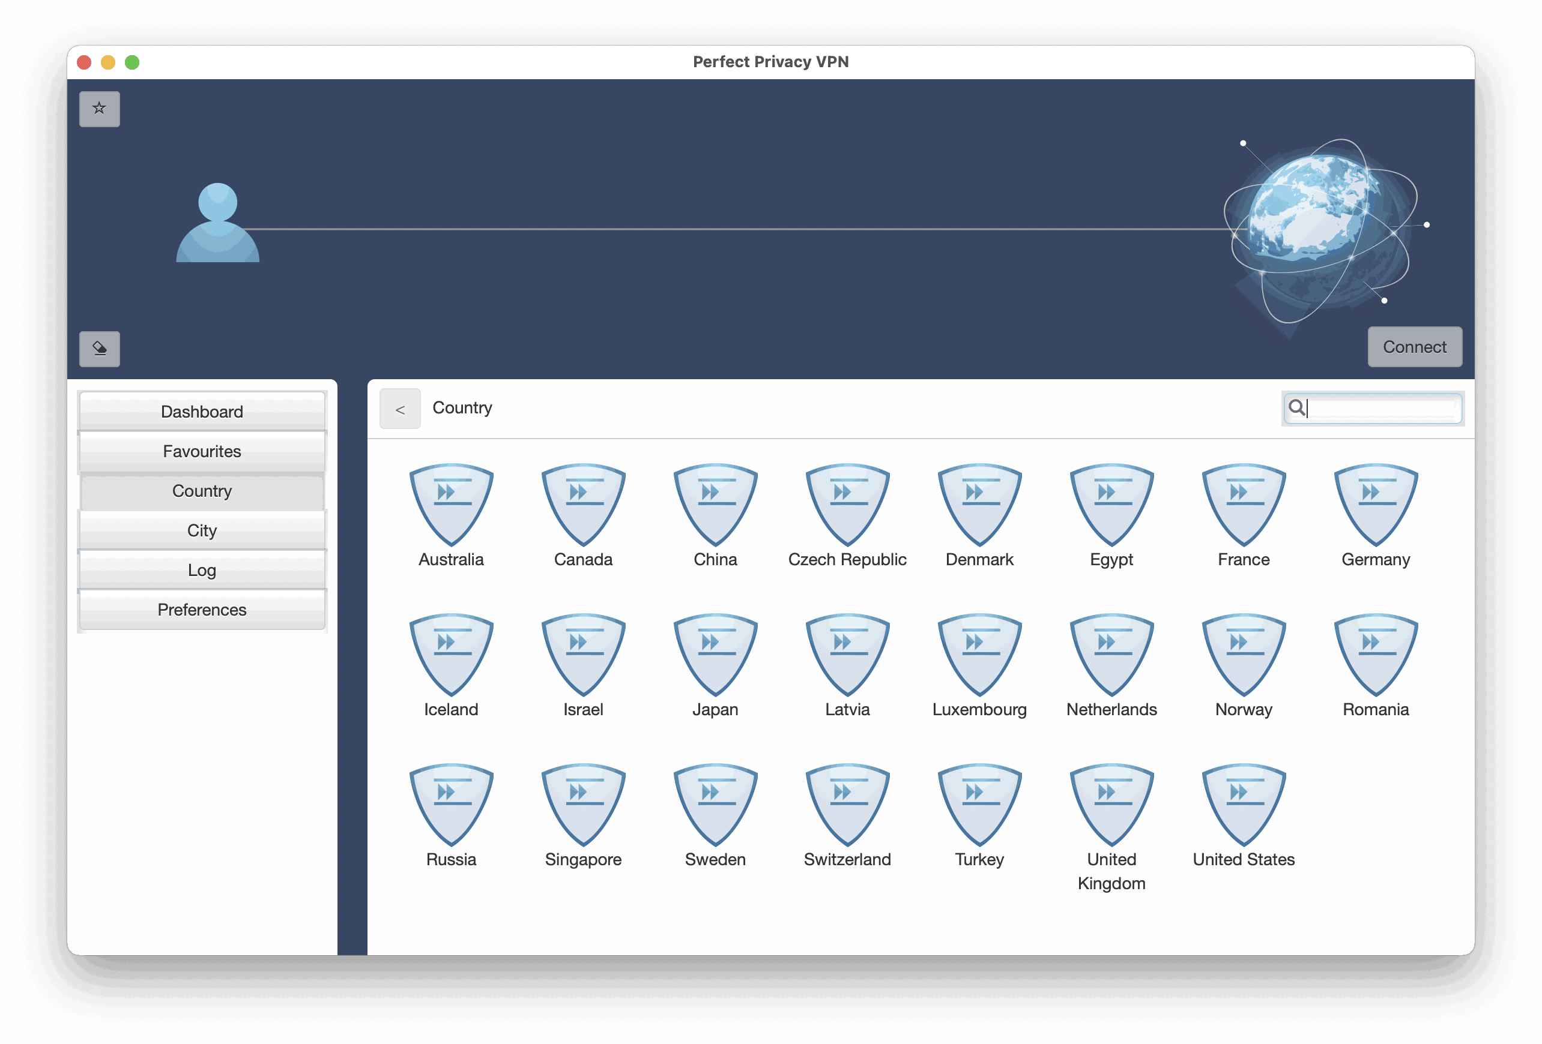1542x1044 pixels.
Task: Click the 'Germany' label text
Action: point(1376,560)
